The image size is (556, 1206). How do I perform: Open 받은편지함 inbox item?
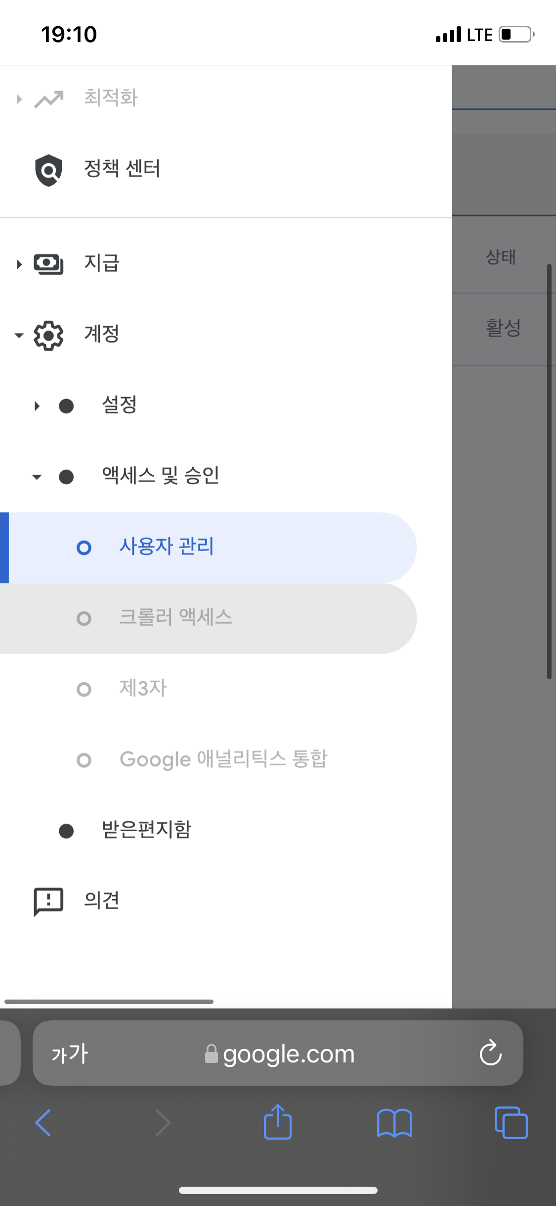click(x=146, y=830)
